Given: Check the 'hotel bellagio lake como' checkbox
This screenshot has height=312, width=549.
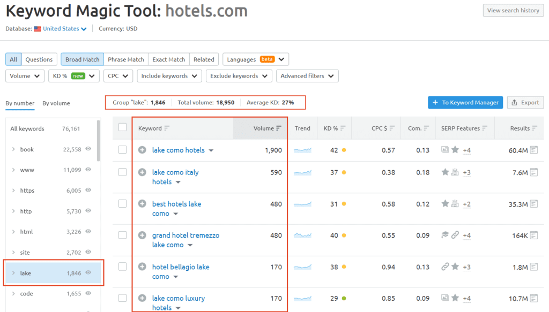Looking at the screenshot, I should point(122,267).
